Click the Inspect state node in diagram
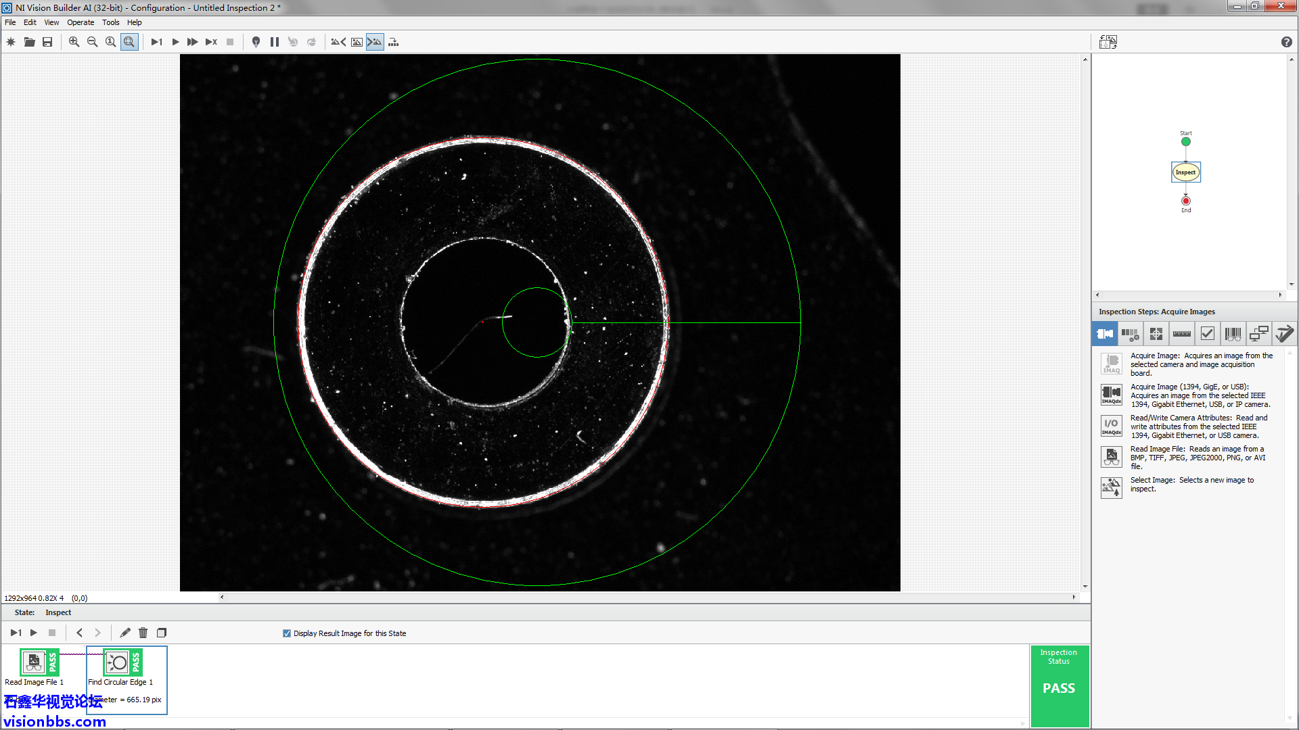1299x730 pixels. coord(1185,172)
